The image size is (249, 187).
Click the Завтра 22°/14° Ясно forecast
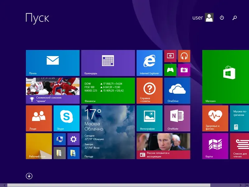[x=92, y=146]
